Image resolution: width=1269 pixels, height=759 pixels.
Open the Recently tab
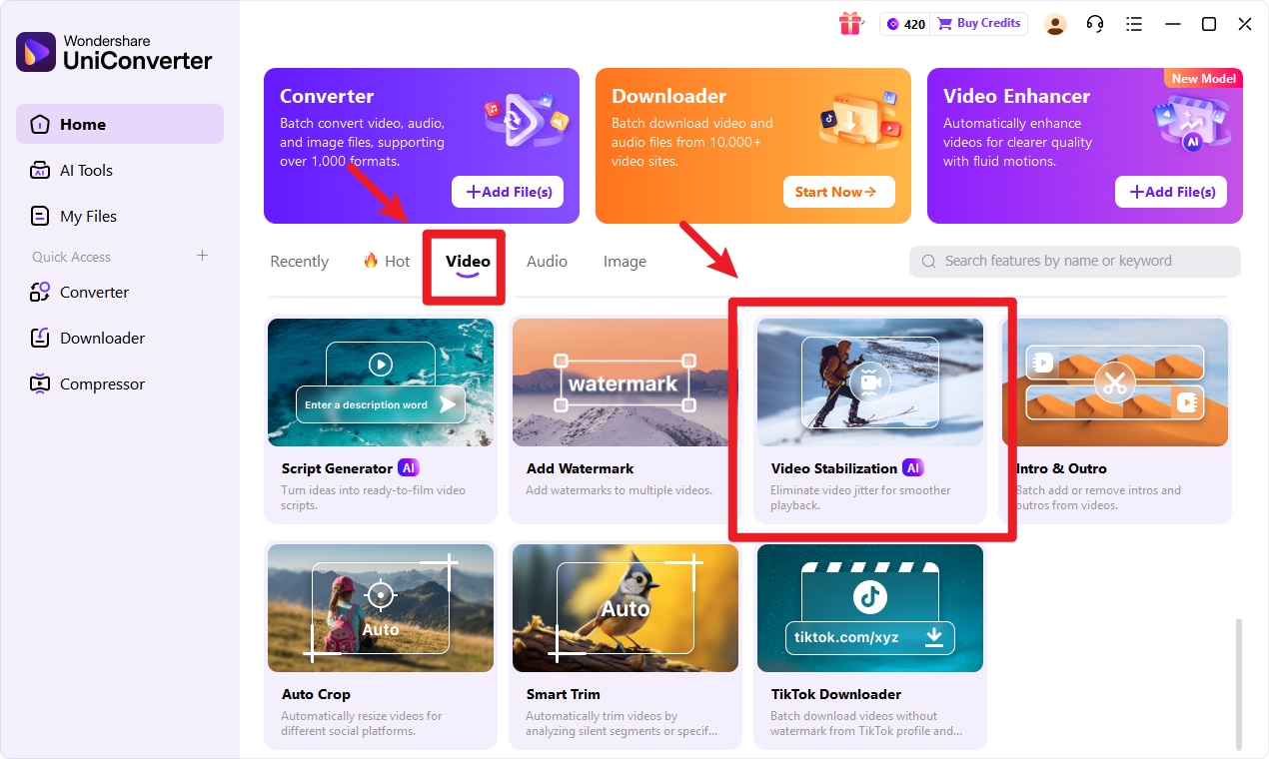point(299,261)
